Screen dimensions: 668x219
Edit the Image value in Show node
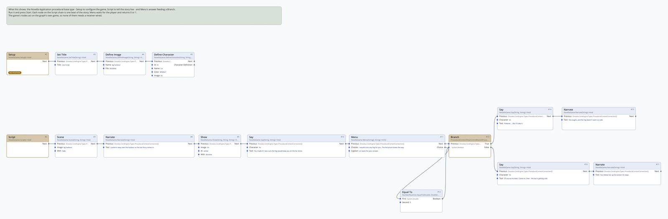tap(208, 148)
